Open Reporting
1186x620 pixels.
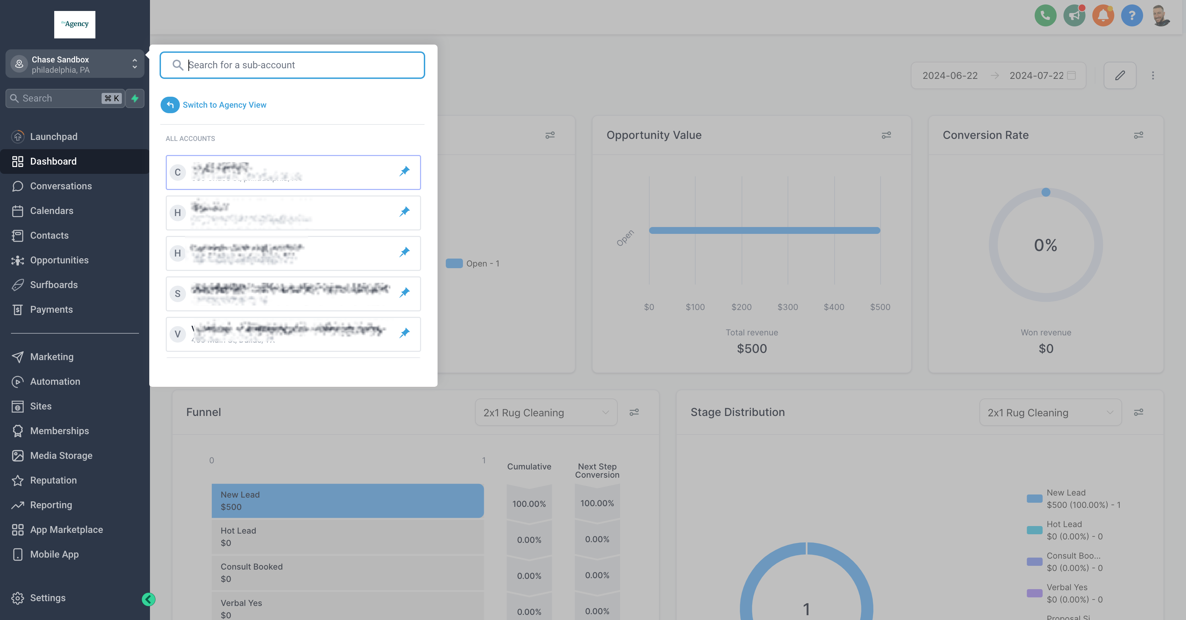pyautogui.click(x=74, y=505)
